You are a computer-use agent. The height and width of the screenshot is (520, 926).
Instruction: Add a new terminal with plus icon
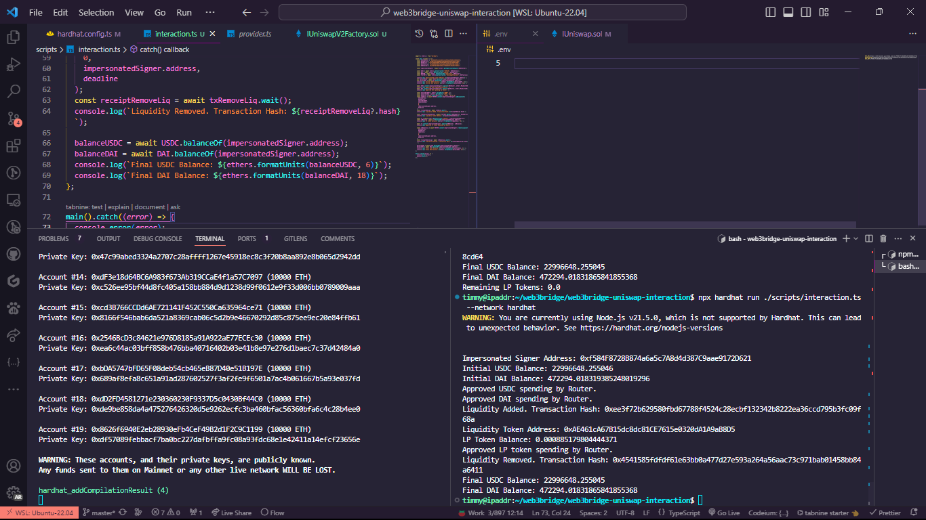coord(845,238)
